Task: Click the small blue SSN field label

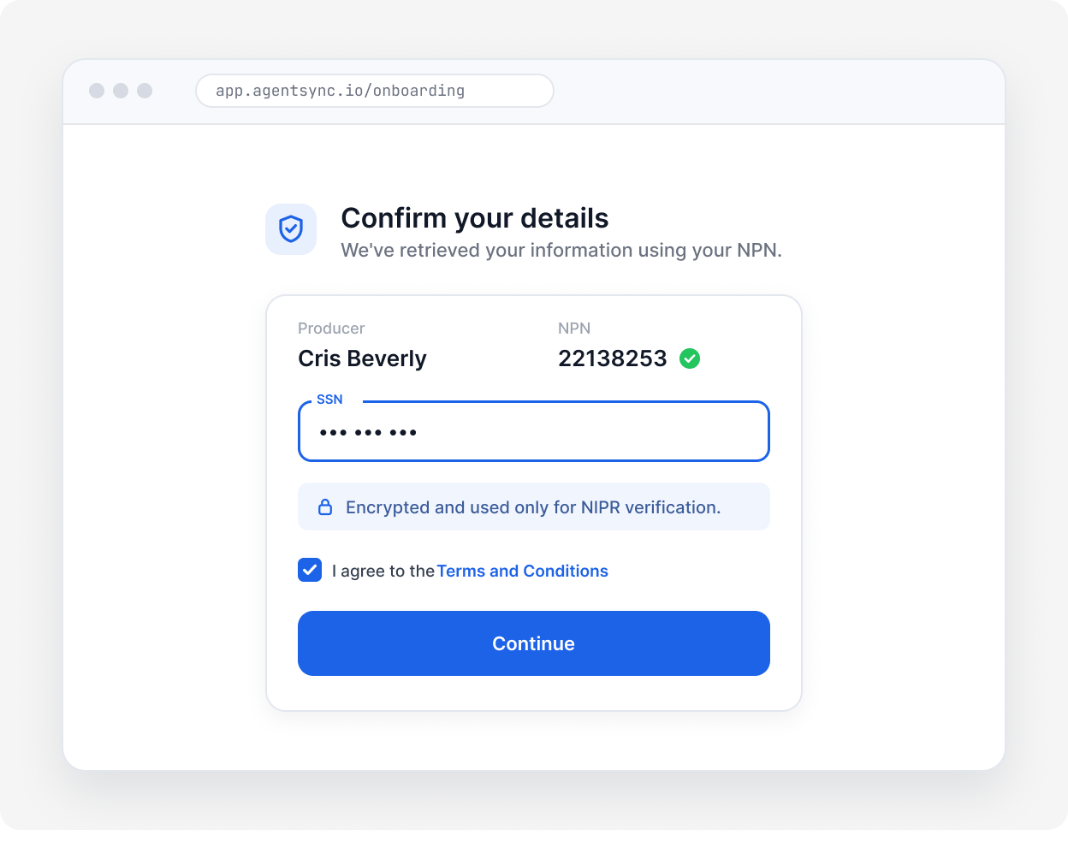Action: click(329, 400)
